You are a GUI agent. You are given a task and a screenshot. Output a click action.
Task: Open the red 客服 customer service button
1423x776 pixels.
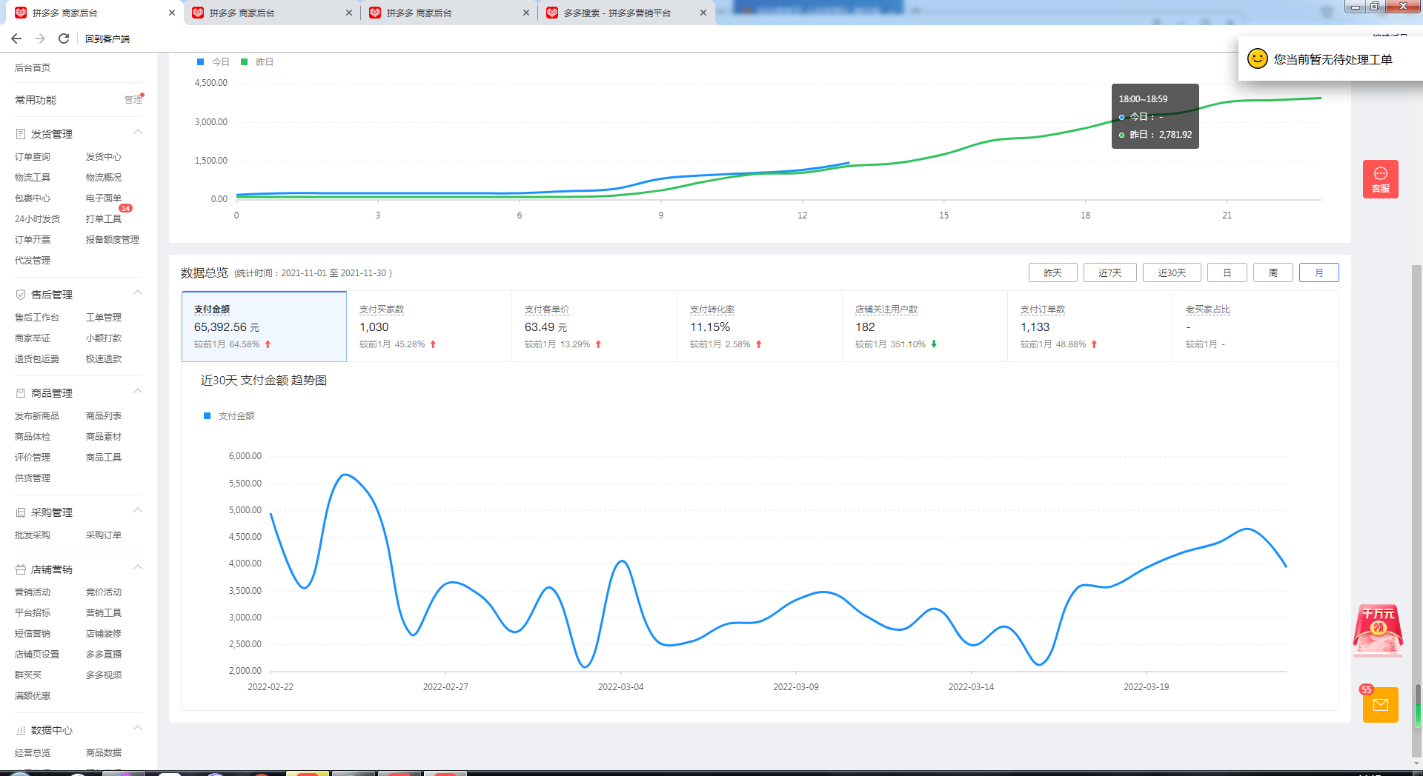(x=1380, y=179)
